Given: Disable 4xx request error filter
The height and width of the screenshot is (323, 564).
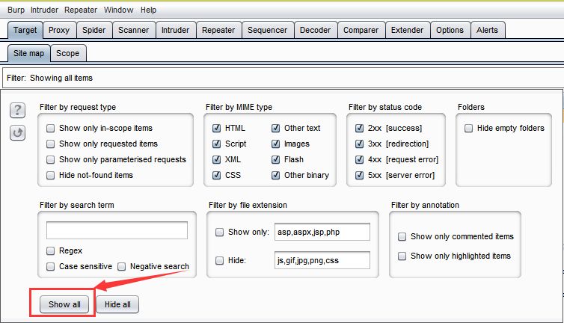Looking at the screenshot, I should 359,159.
